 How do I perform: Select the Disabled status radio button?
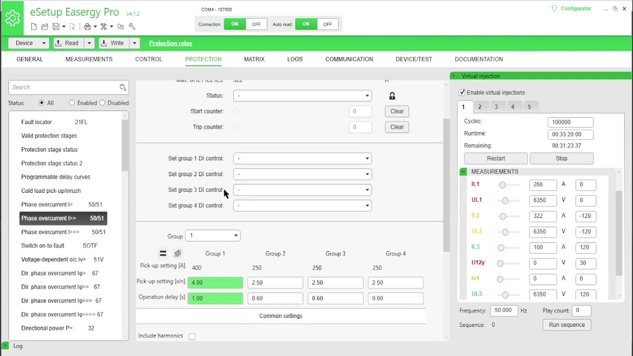[102, 103]
